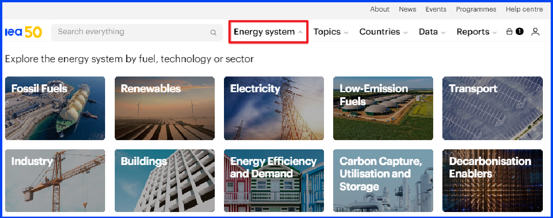Click the IEA 50 logo

(24, 32)
